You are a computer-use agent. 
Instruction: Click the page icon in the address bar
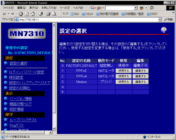pos(17,20)
